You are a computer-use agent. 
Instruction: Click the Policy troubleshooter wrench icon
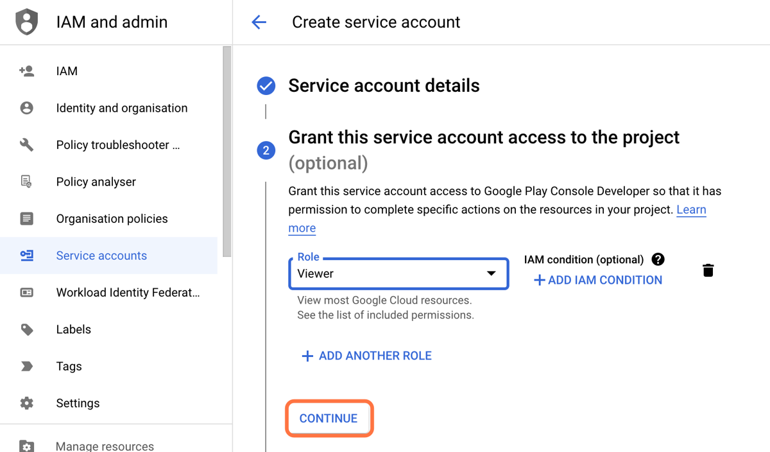[x=26, y=145]
